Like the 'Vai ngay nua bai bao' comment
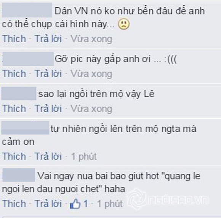The height and width of the screenshot is (218, 221). tap(14, 204)
